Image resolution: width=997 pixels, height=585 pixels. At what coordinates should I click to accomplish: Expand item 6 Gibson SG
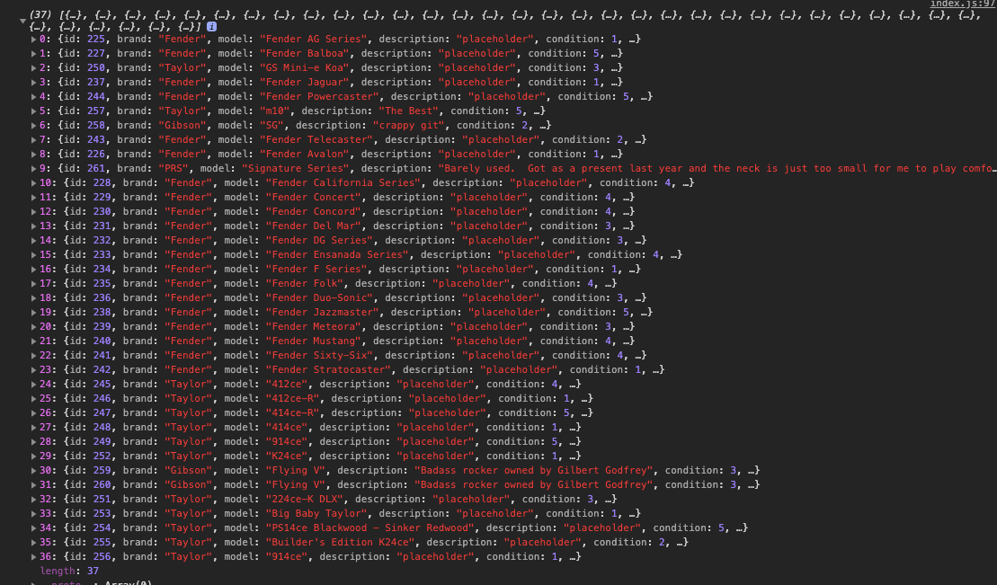coord(33,126)
